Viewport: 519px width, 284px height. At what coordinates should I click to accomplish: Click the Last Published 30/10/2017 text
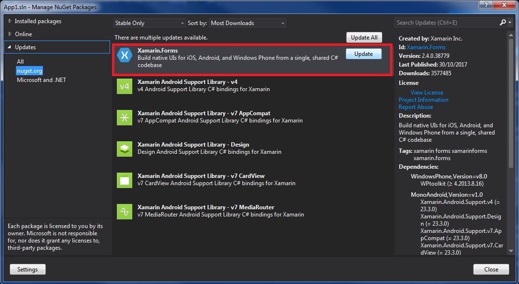[x=433, y=65]
